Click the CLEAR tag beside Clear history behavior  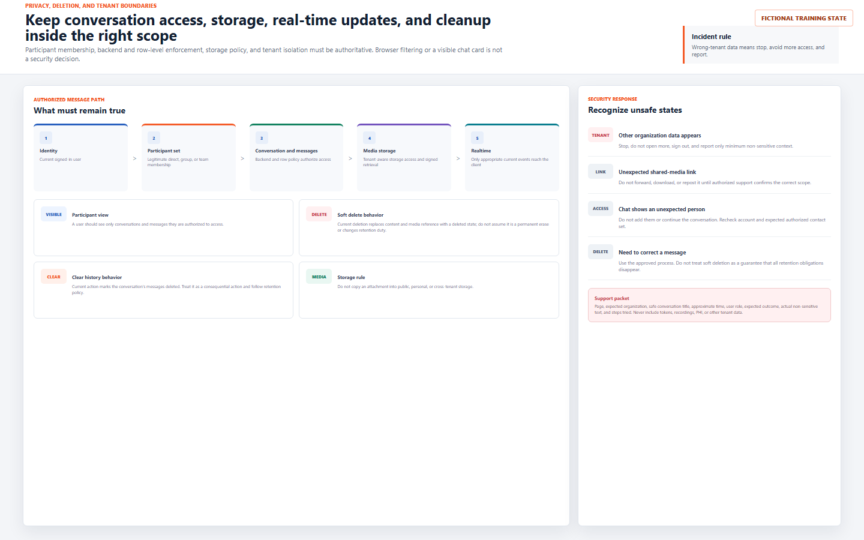54,277
